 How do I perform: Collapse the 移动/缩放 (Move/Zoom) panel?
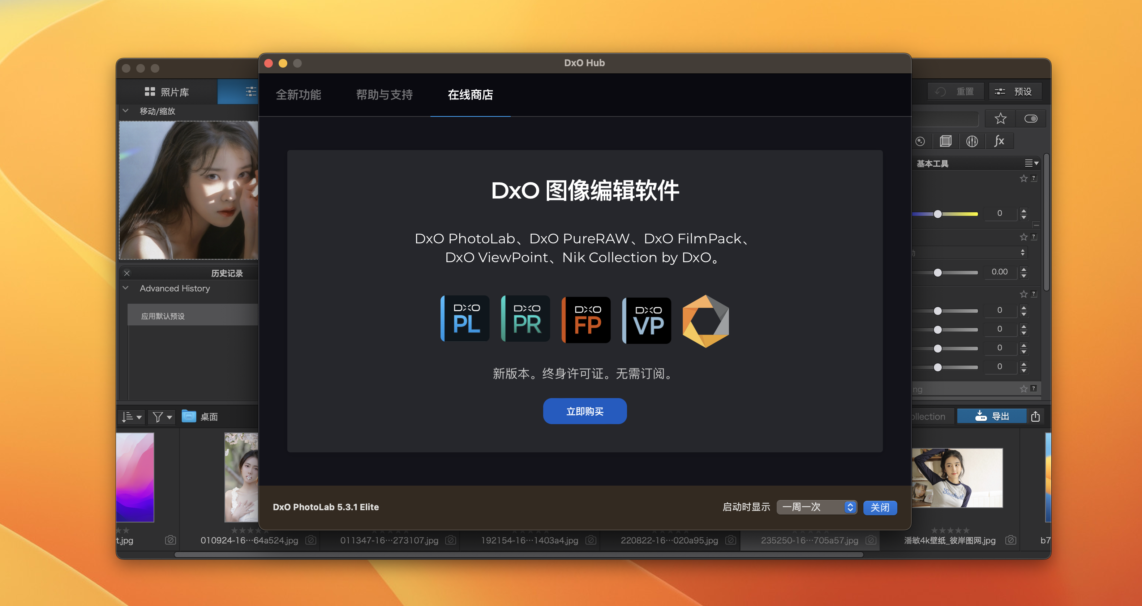click(x=126, y=111)
